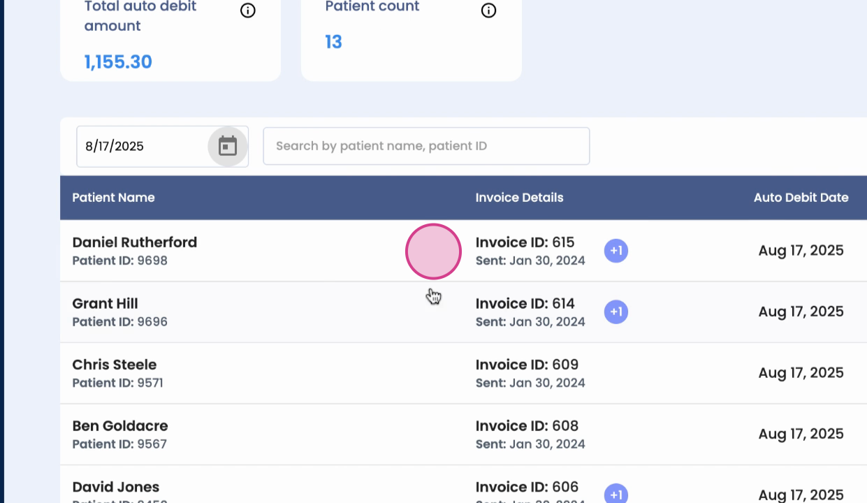
Task: Select Invoice ID: 615 text
Action: (x=525, y=242)
